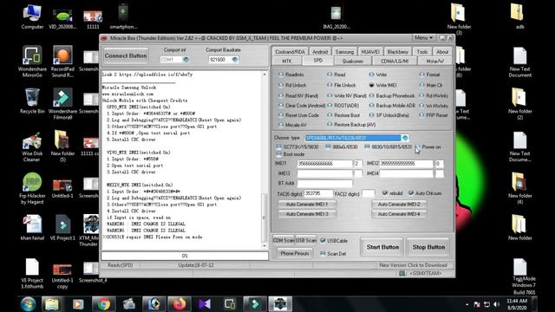This screenshot has width=555, height=312.
Task: Enable the Boot mode option
Action: [279, 154]
